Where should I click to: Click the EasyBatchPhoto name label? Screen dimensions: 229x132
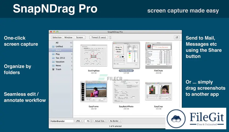[126, 106]
